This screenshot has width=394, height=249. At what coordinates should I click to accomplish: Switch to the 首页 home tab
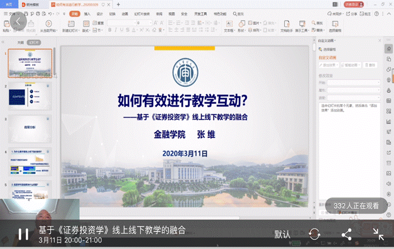[9, 5]
